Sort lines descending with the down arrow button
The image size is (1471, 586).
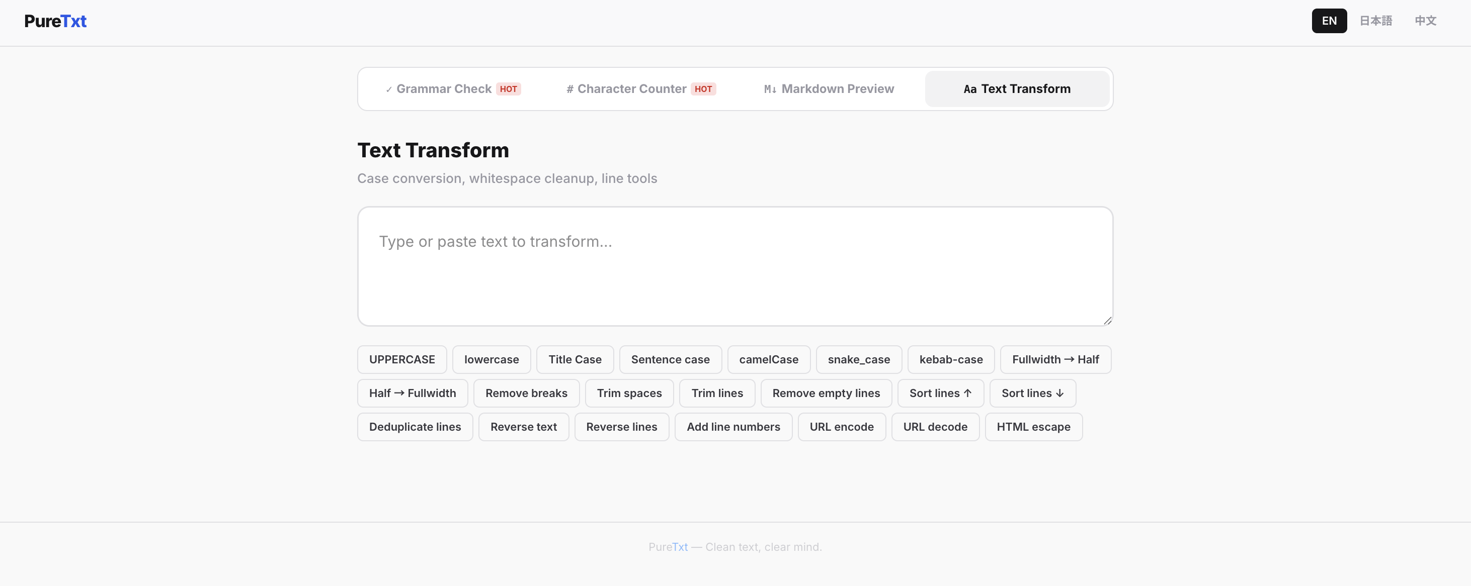(x=1032, y=393)
